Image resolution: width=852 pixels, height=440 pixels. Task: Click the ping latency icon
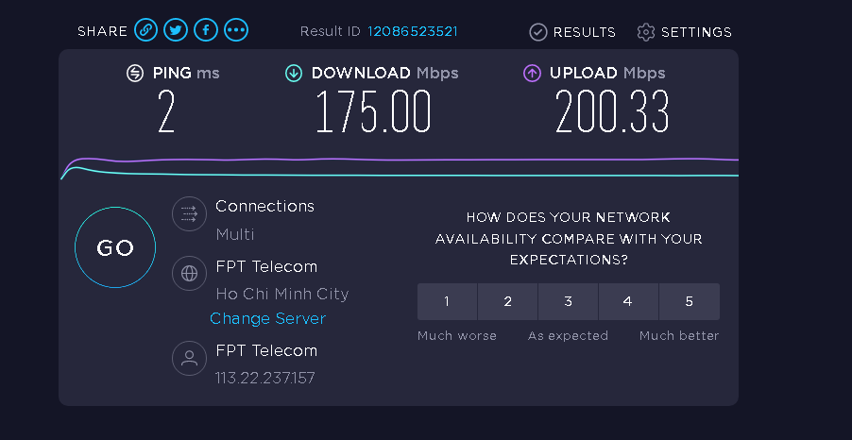tap(135, 73)
